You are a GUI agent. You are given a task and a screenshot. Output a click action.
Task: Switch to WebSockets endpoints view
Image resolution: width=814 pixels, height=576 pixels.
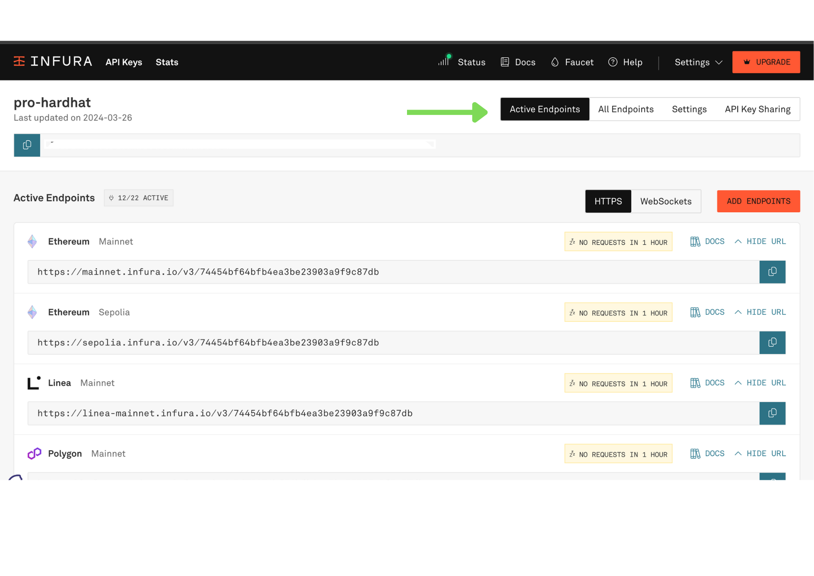coord(666,201)
